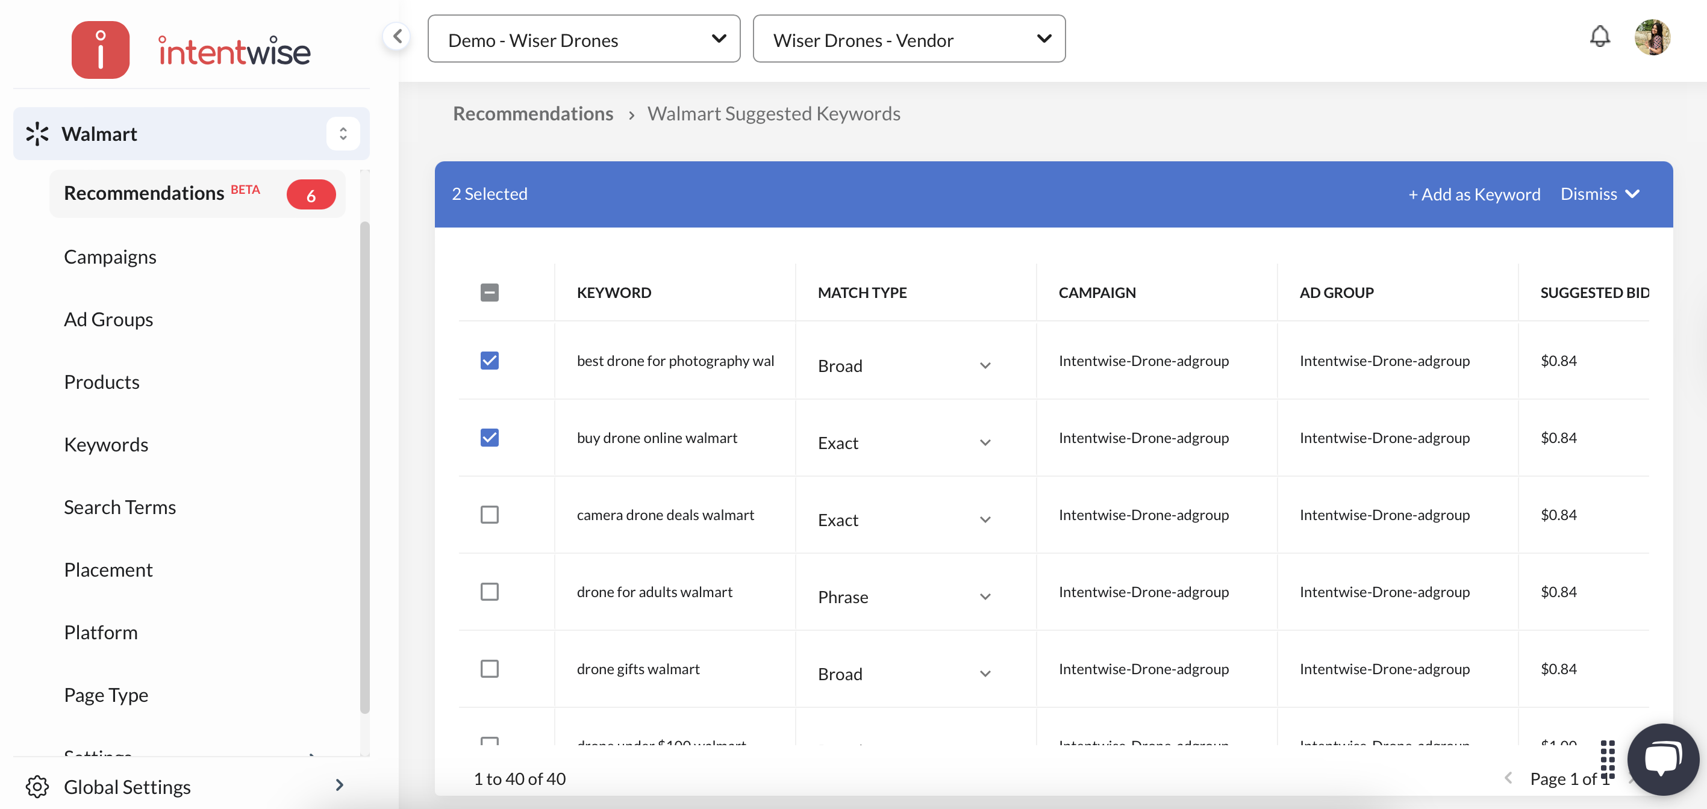The width and height of the screenshot is (1707, 809).
Task: Go to previous page arrow
Action: (1508, 778)
